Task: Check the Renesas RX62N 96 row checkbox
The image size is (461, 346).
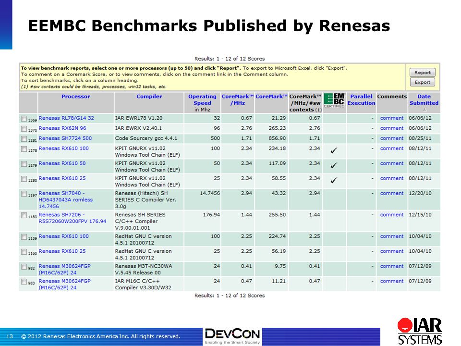Action: click(x=24, y=129)
